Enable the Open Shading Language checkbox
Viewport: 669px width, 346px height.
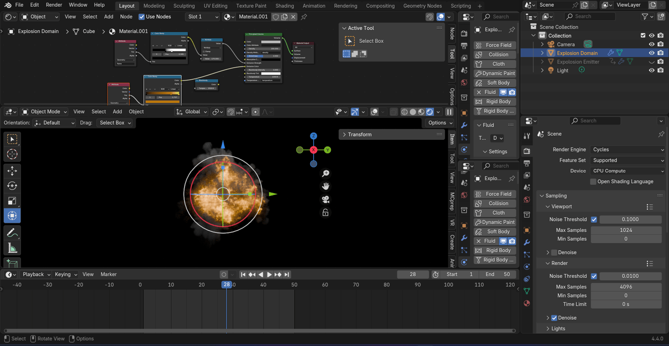[593, 182]
